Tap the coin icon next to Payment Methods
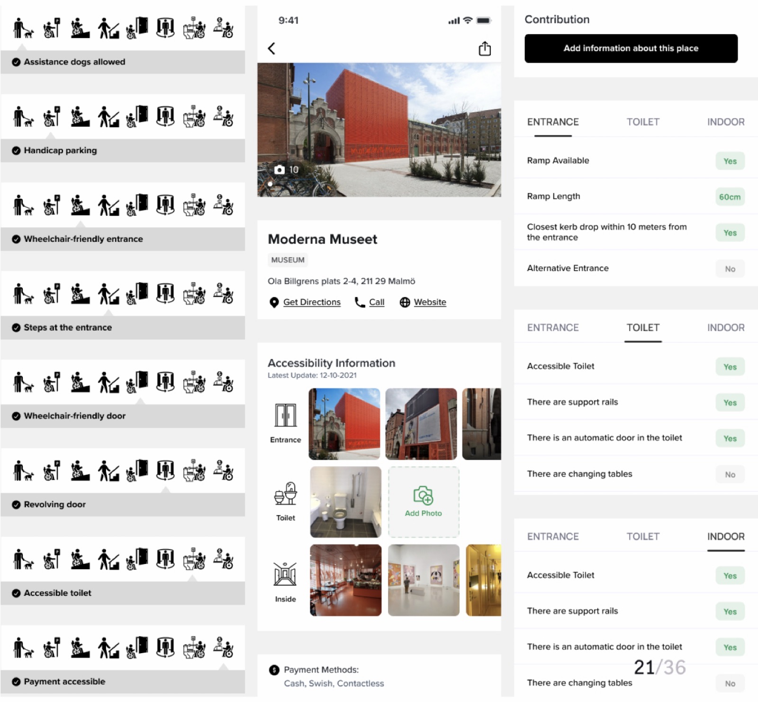This screenshot has width=758, height=702. (274, 670)
